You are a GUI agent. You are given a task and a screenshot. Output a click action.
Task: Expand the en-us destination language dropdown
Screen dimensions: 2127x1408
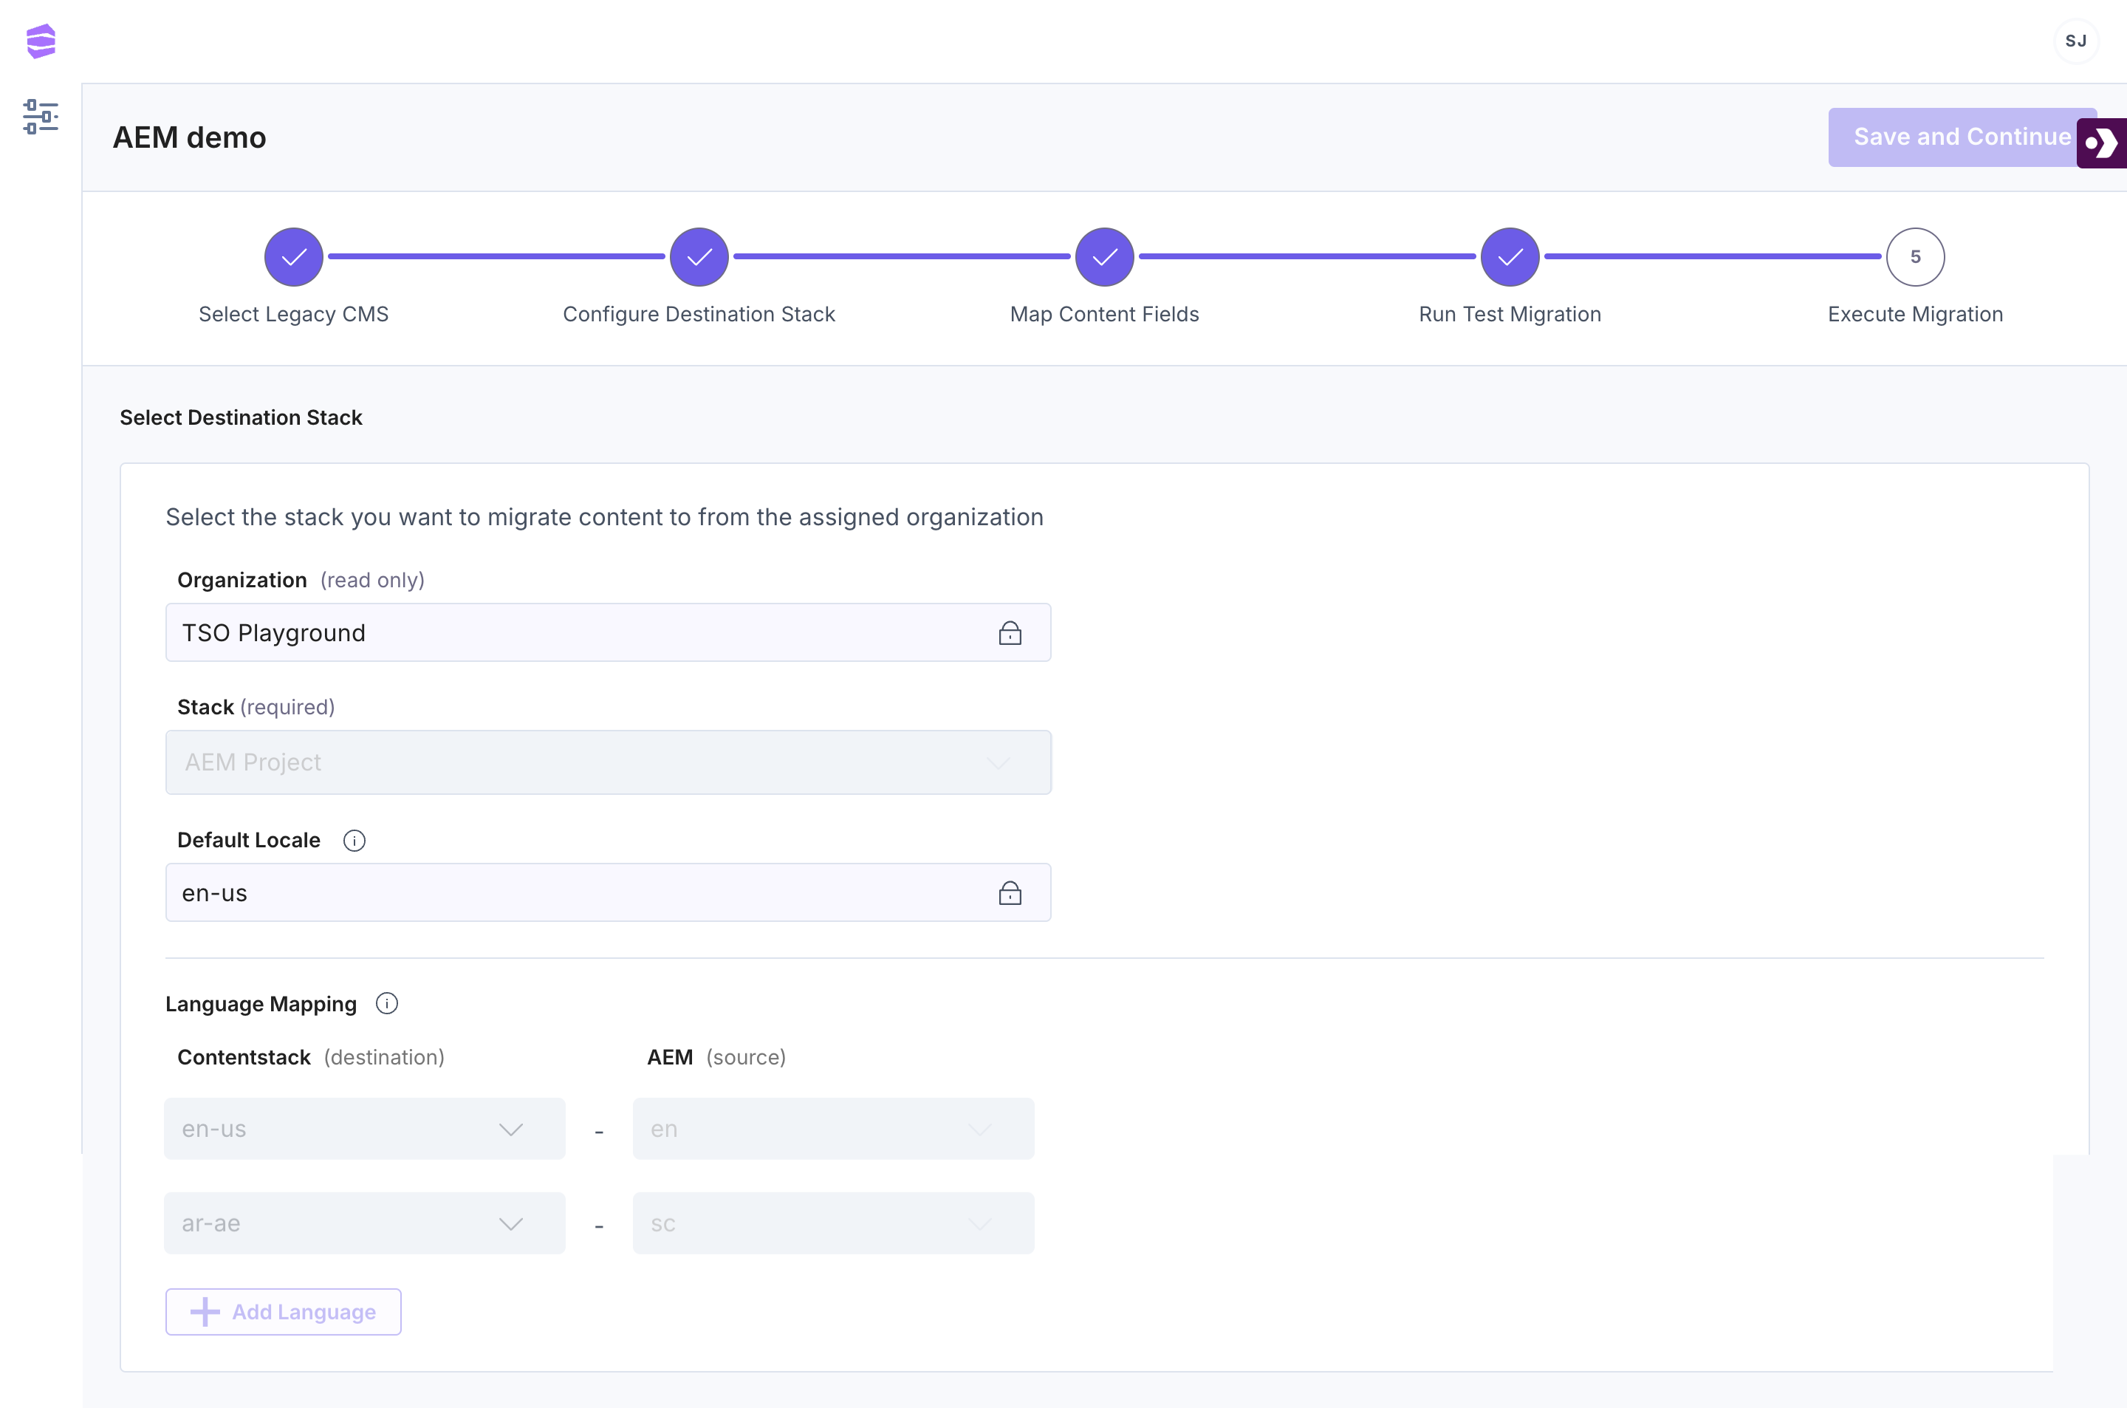(364, 1129)
